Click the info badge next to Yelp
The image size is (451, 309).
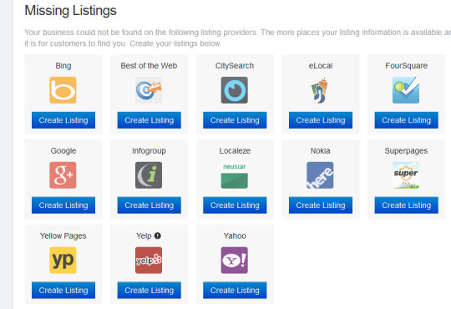coord(158,236)
